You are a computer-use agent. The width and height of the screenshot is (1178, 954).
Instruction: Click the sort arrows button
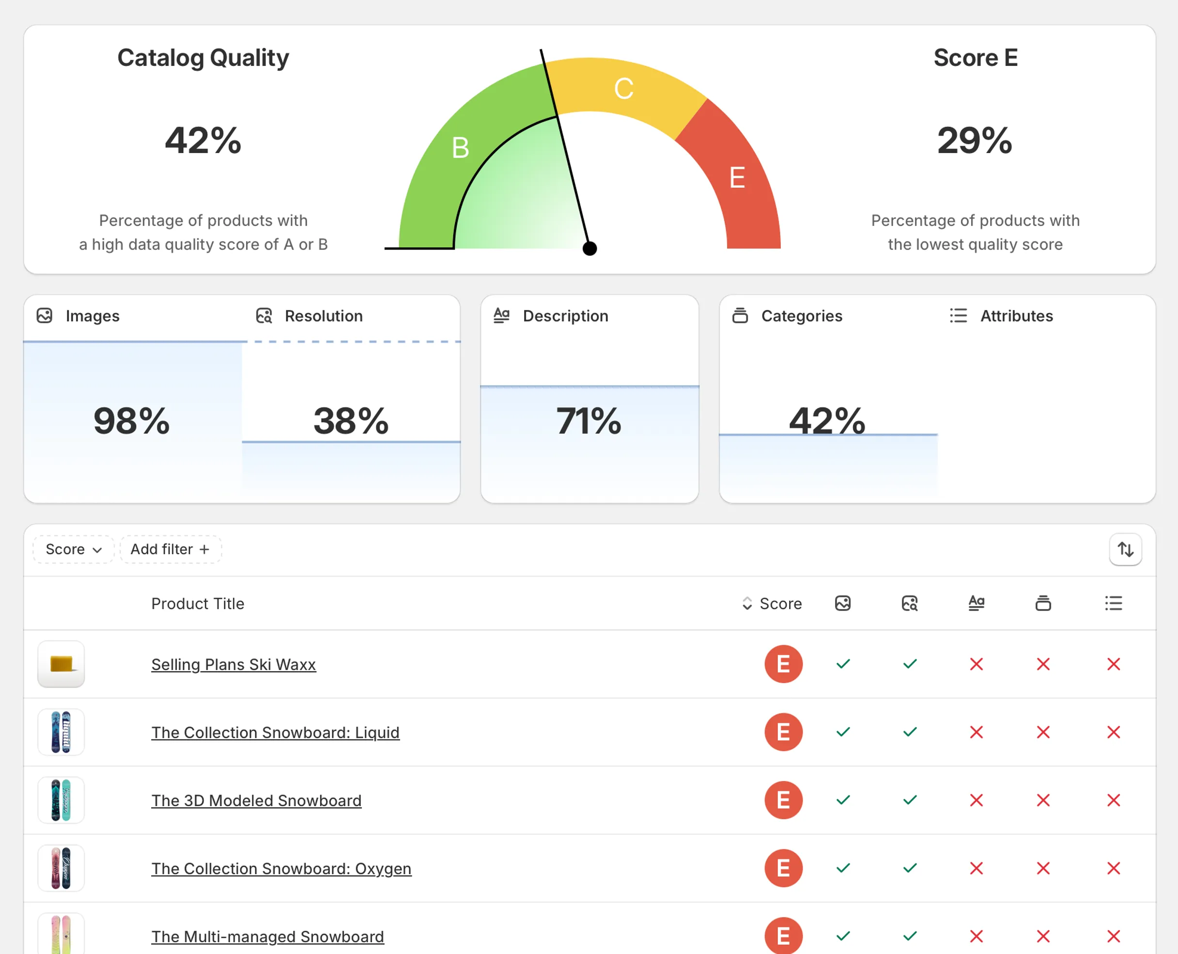pyautogui.click(x=1125, y=549)
